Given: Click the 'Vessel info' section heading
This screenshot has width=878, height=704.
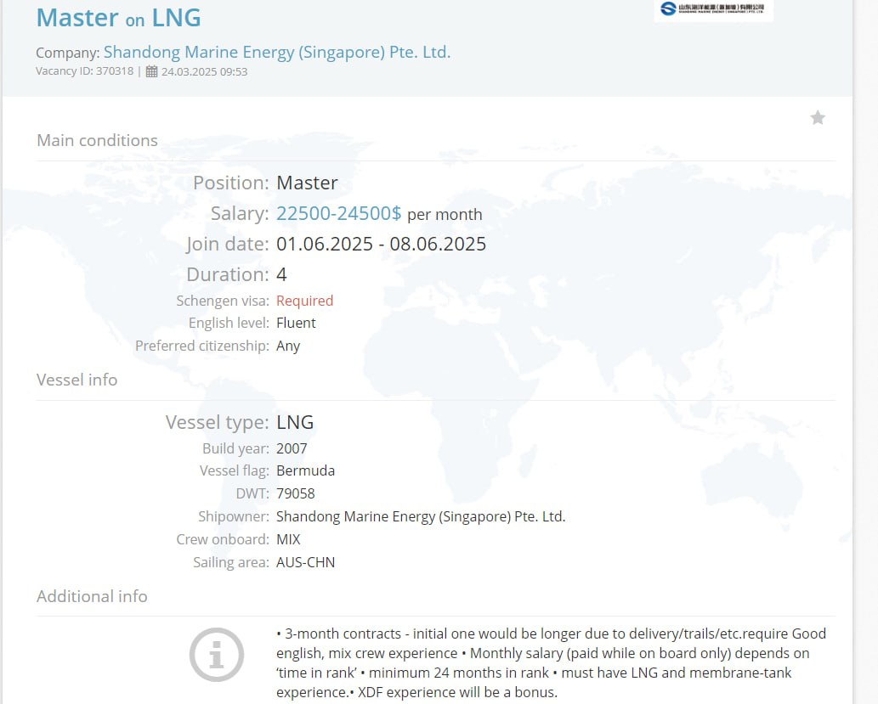Looking at the screenshot, I should pyautogui.click(x=76, y=380).
